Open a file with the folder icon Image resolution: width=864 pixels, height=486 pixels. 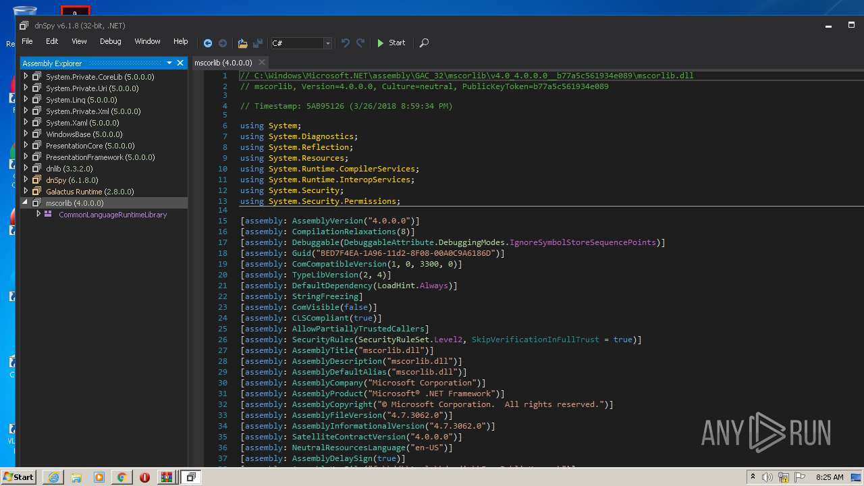(242, 43)
